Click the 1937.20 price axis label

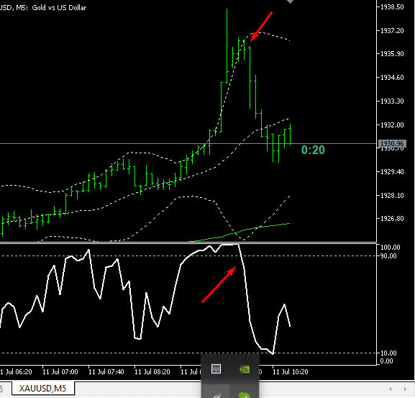pos(392,31)
